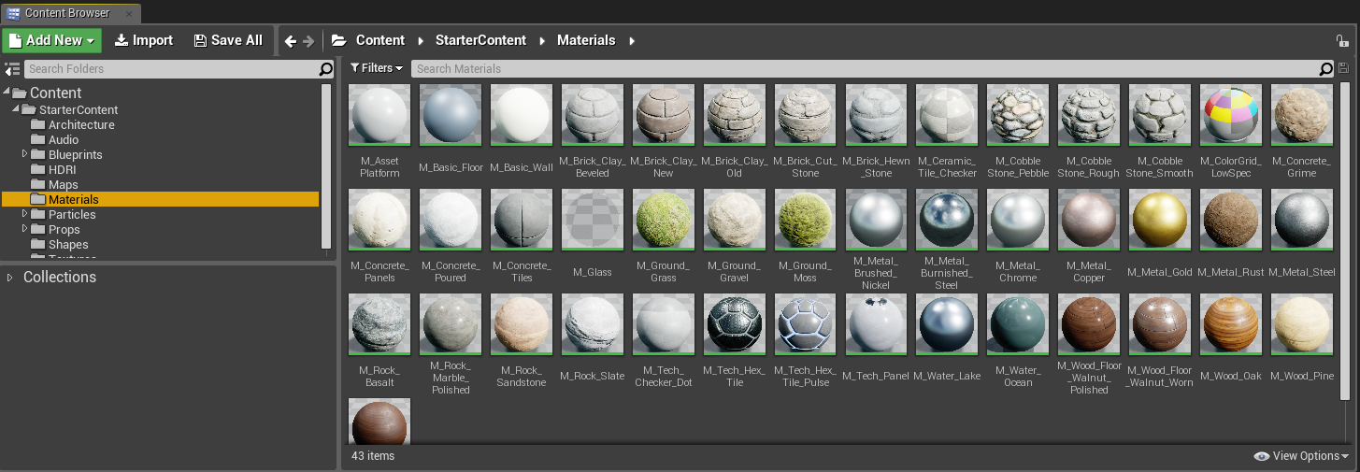Close the Content Browser tab
This screenshot has width=1360, height=472.
pyautogui.click(x=130, y=14)
